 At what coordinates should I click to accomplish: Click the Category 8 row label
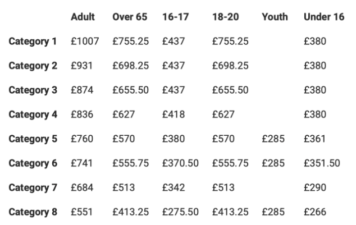pyautogui.click(x=33, y=212)
